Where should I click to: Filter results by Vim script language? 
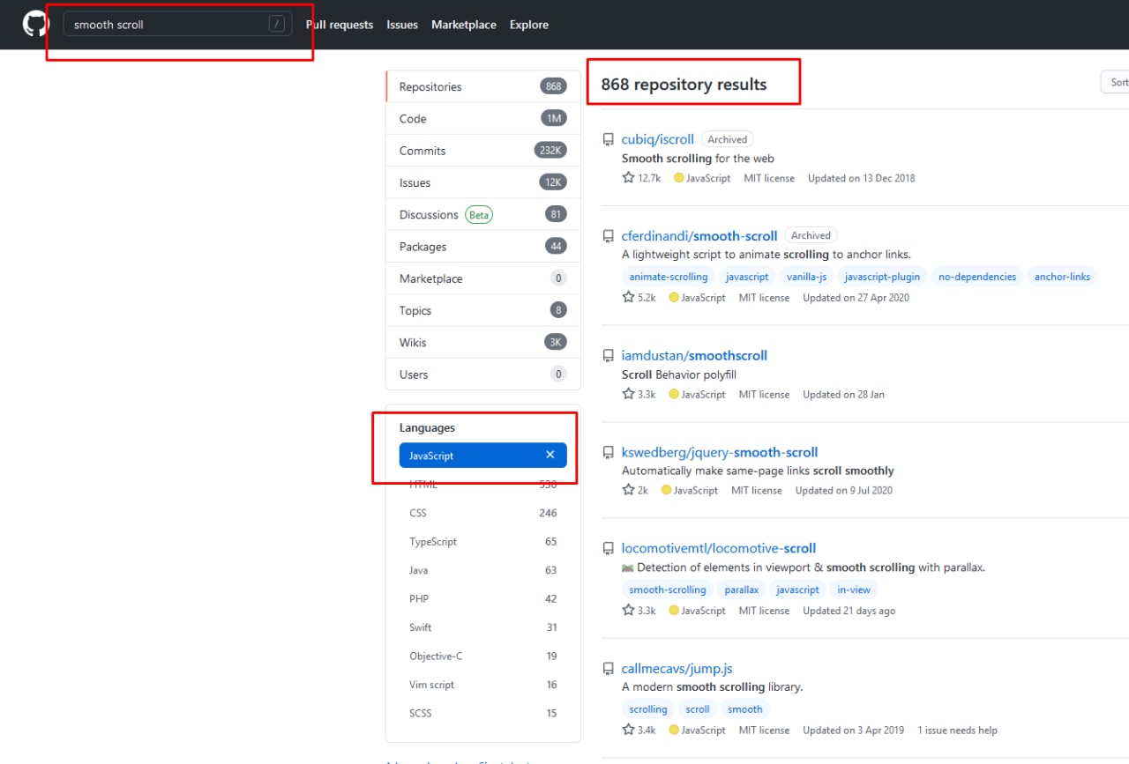483,685
